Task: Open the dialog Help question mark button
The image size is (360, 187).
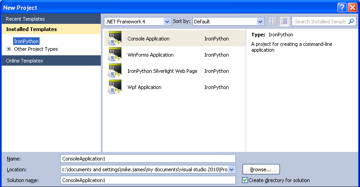Action: coord(342,8)
